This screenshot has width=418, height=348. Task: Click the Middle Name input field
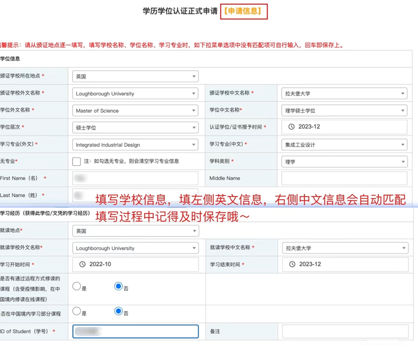tap(344, 178)
